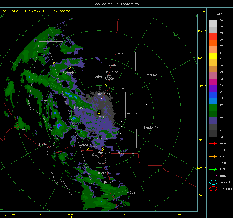Click the Airdrie label
The height and width of the screenshot is (218, 233).
102,138
